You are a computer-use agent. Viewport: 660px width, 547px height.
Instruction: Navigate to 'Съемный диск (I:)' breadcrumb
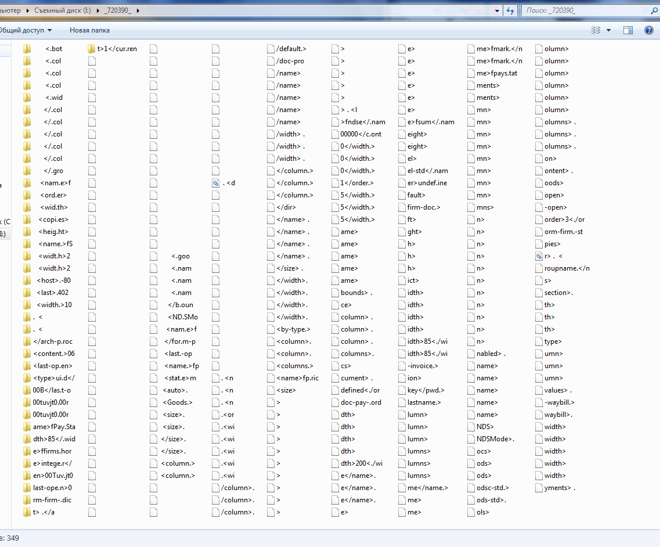tap(62, 10)
